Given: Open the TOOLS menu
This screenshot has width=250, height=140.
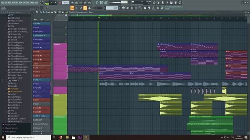Looking at the screenshot, I should point(32,3).
